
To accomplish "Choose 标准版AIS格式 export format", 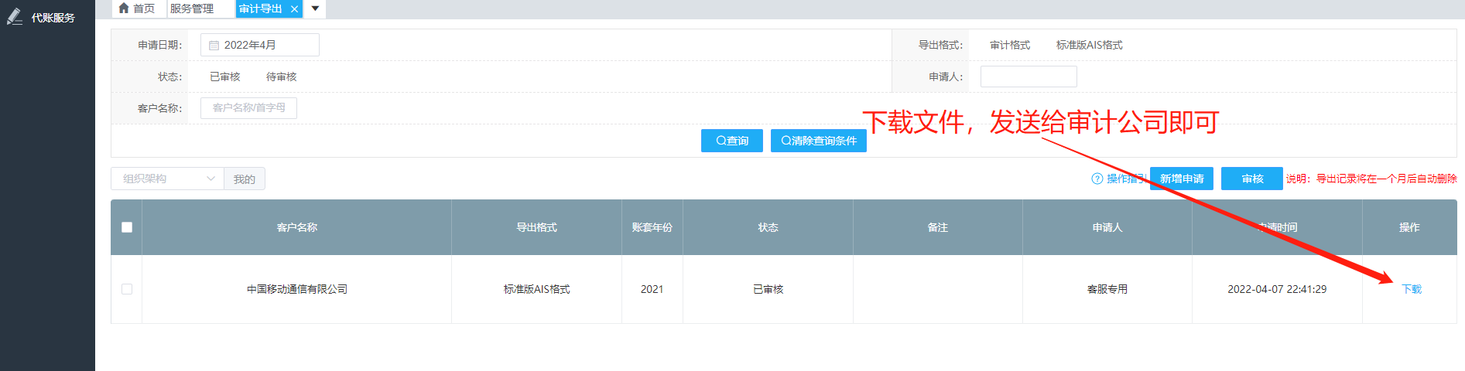I will [1089, 45].
